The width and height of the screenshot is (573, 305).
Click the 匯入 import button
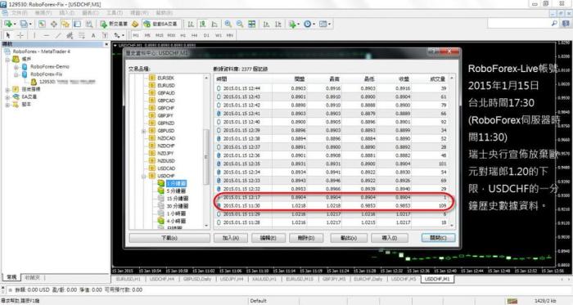point(389,238)
